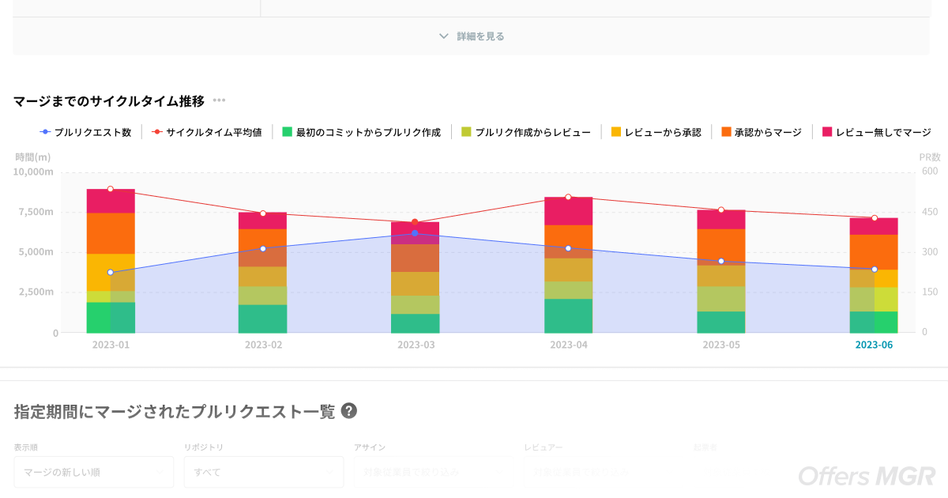This screenshot has width=948, height=498.
Task: Expand details with 詳細を見る
Action: pyautogui.click(x=480, y=36)
